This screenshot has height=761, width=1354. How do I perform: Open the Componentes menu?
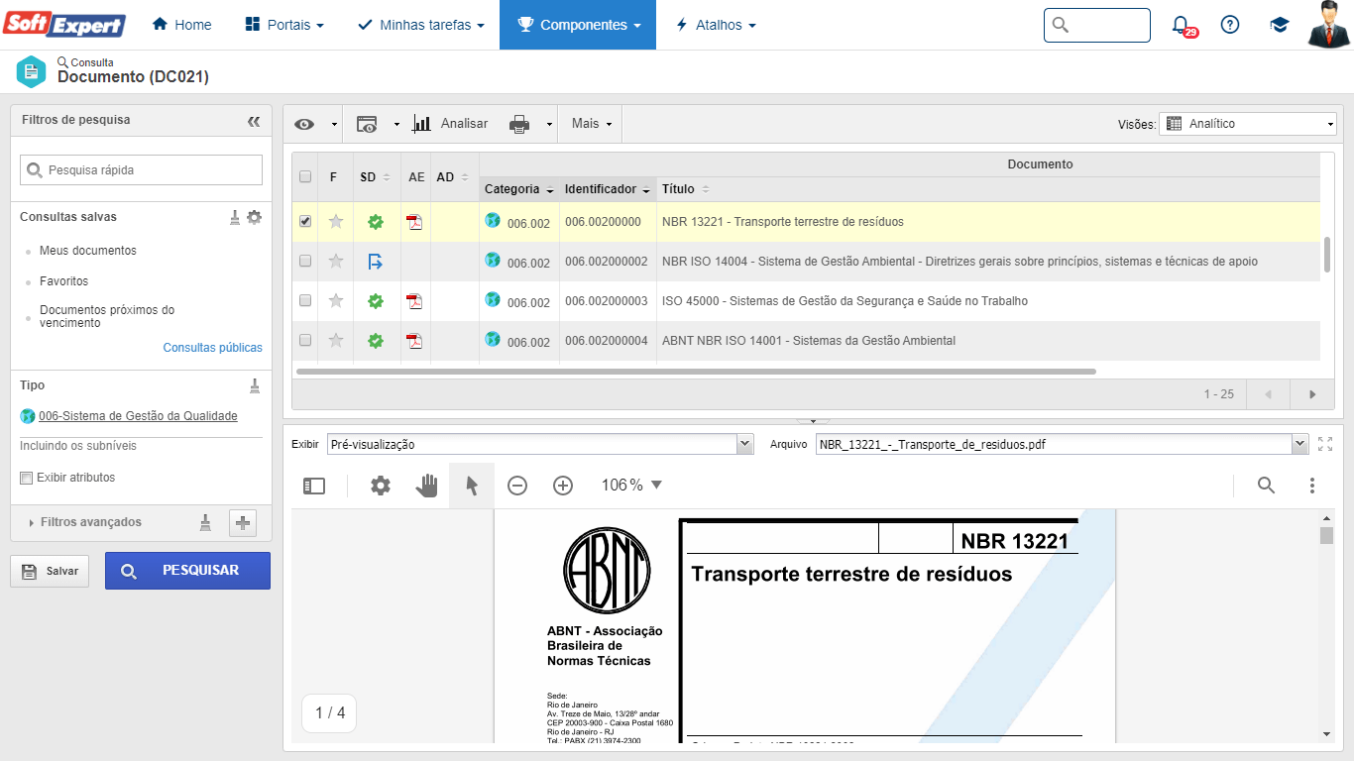(578, 25)
